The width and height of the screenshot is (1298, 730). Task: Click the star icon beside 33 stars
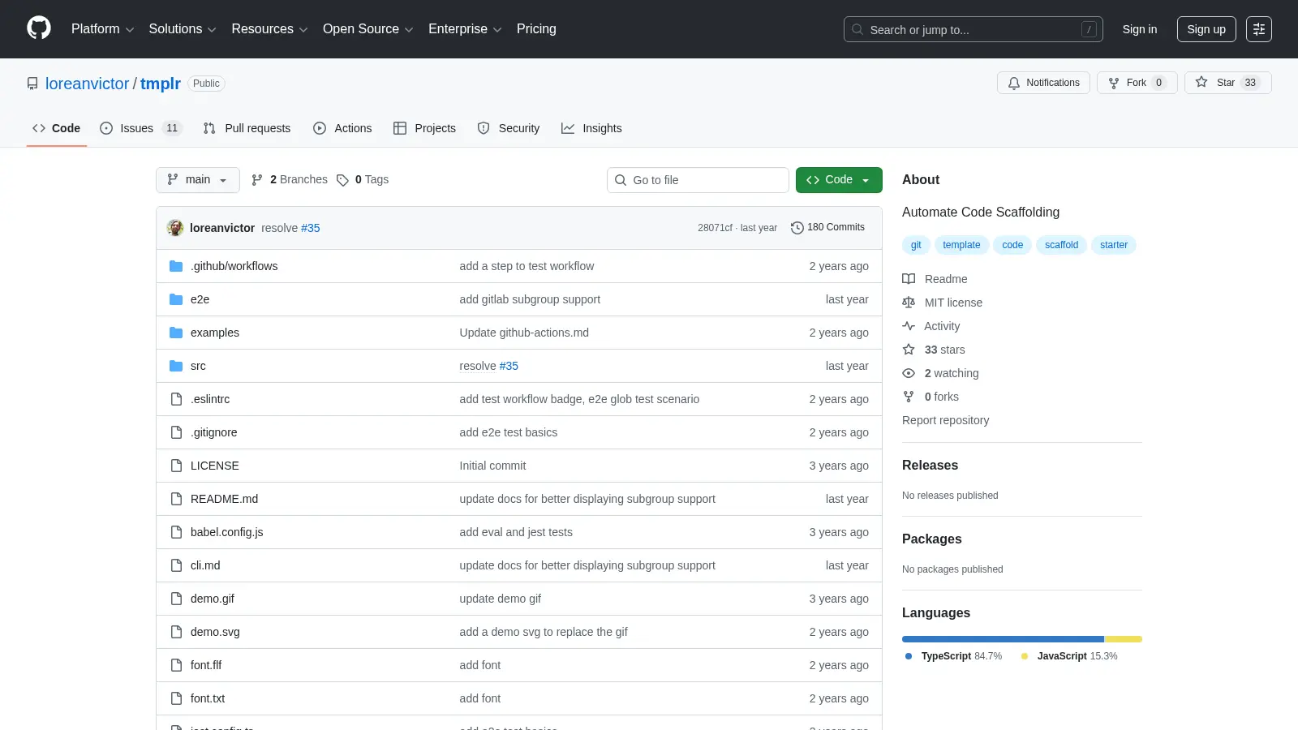tap(909, 350)
